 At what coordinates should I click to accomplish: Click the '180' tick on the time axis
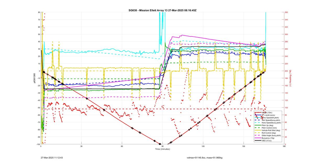(284, 147)
